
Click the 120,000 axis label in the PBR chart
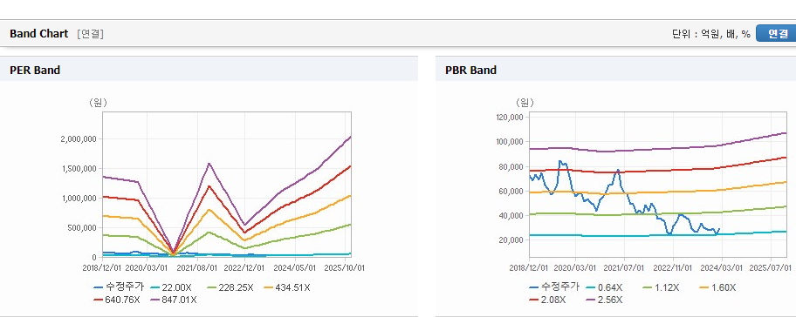(510, 118)
